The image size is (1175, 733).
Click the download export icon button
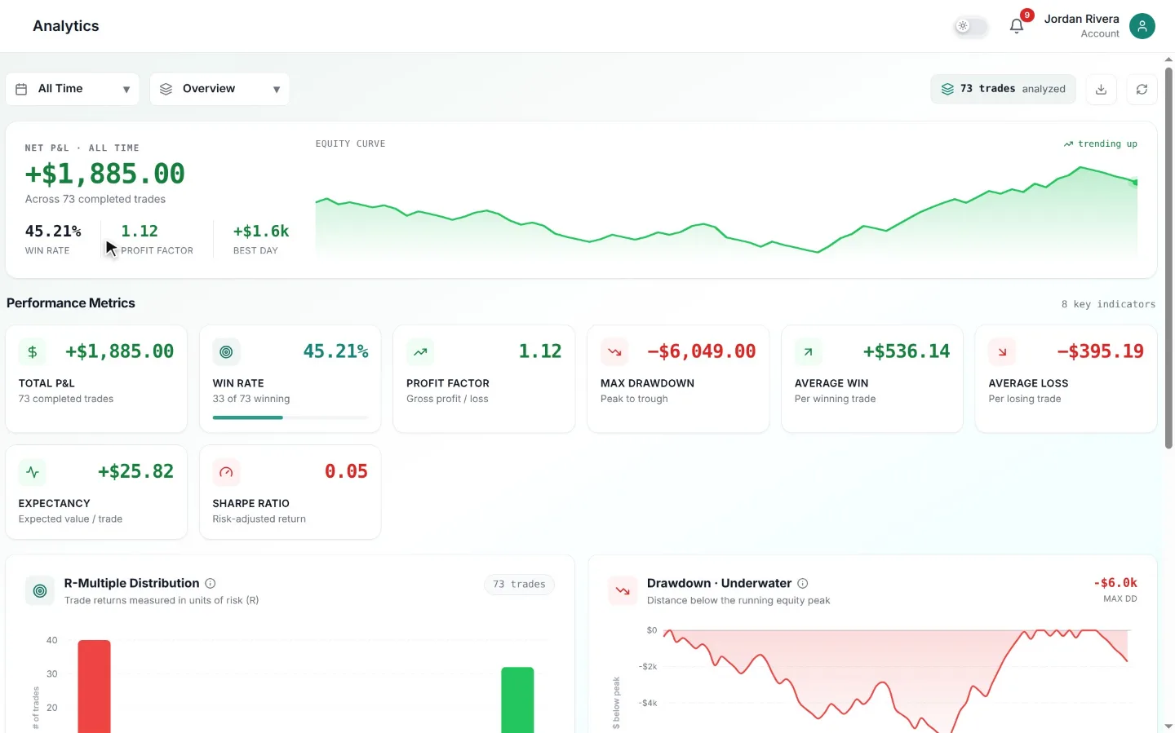pyautogui.click(x=1101, y=89)
